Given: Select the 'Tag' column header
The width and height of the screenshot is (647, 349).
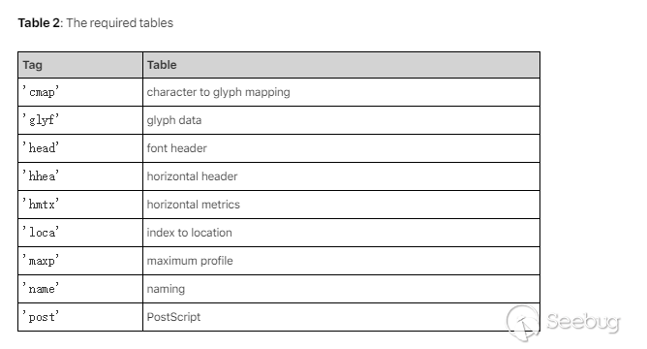Looking at the screenshot, I should (80, 65).
